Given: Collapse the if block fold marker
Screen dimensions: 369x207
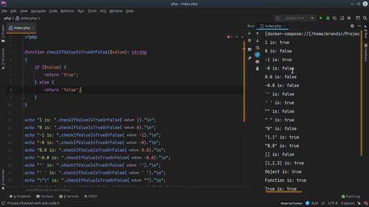Looking at the screenshot, I should tap(23, 67).
